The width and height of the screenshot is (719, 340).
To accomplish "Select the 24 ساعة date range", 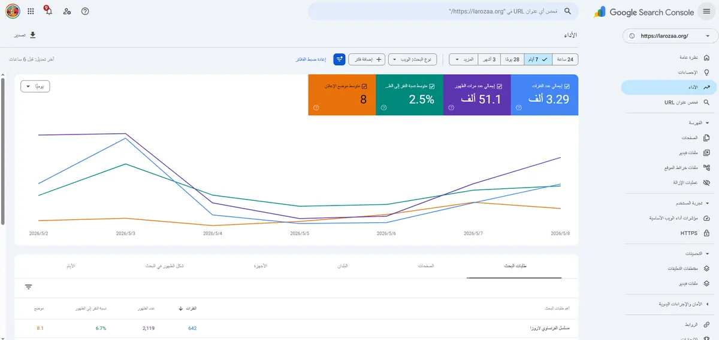I will click(566, 59).
